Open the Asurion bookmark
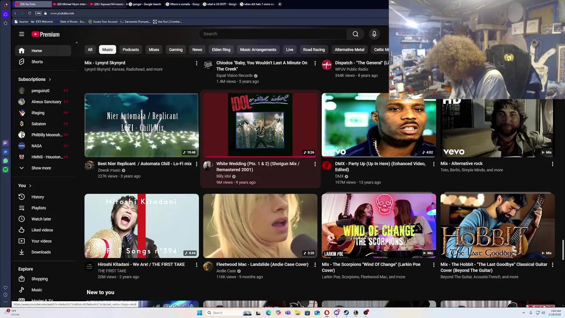The height and width of the screenshot is (318, 565). pos(22,22)
